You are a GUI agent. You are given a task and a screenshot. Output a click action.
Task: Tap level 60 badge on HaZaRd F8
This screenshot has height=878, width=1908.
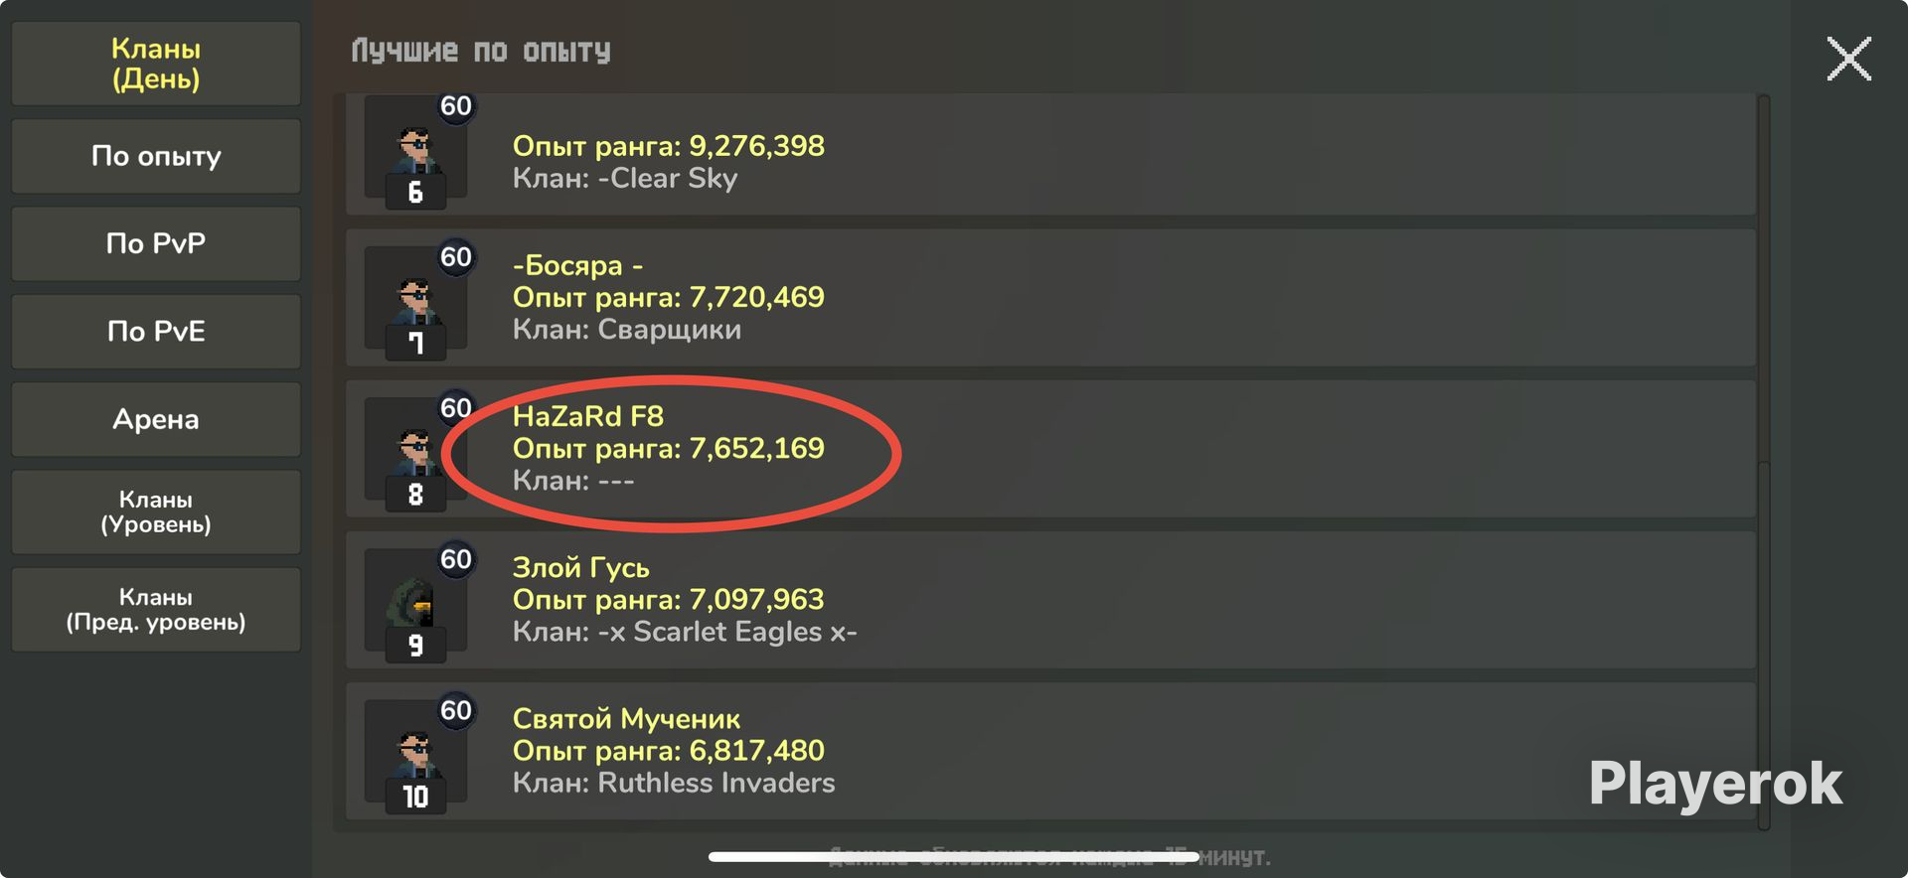click(x=456, y=408)
